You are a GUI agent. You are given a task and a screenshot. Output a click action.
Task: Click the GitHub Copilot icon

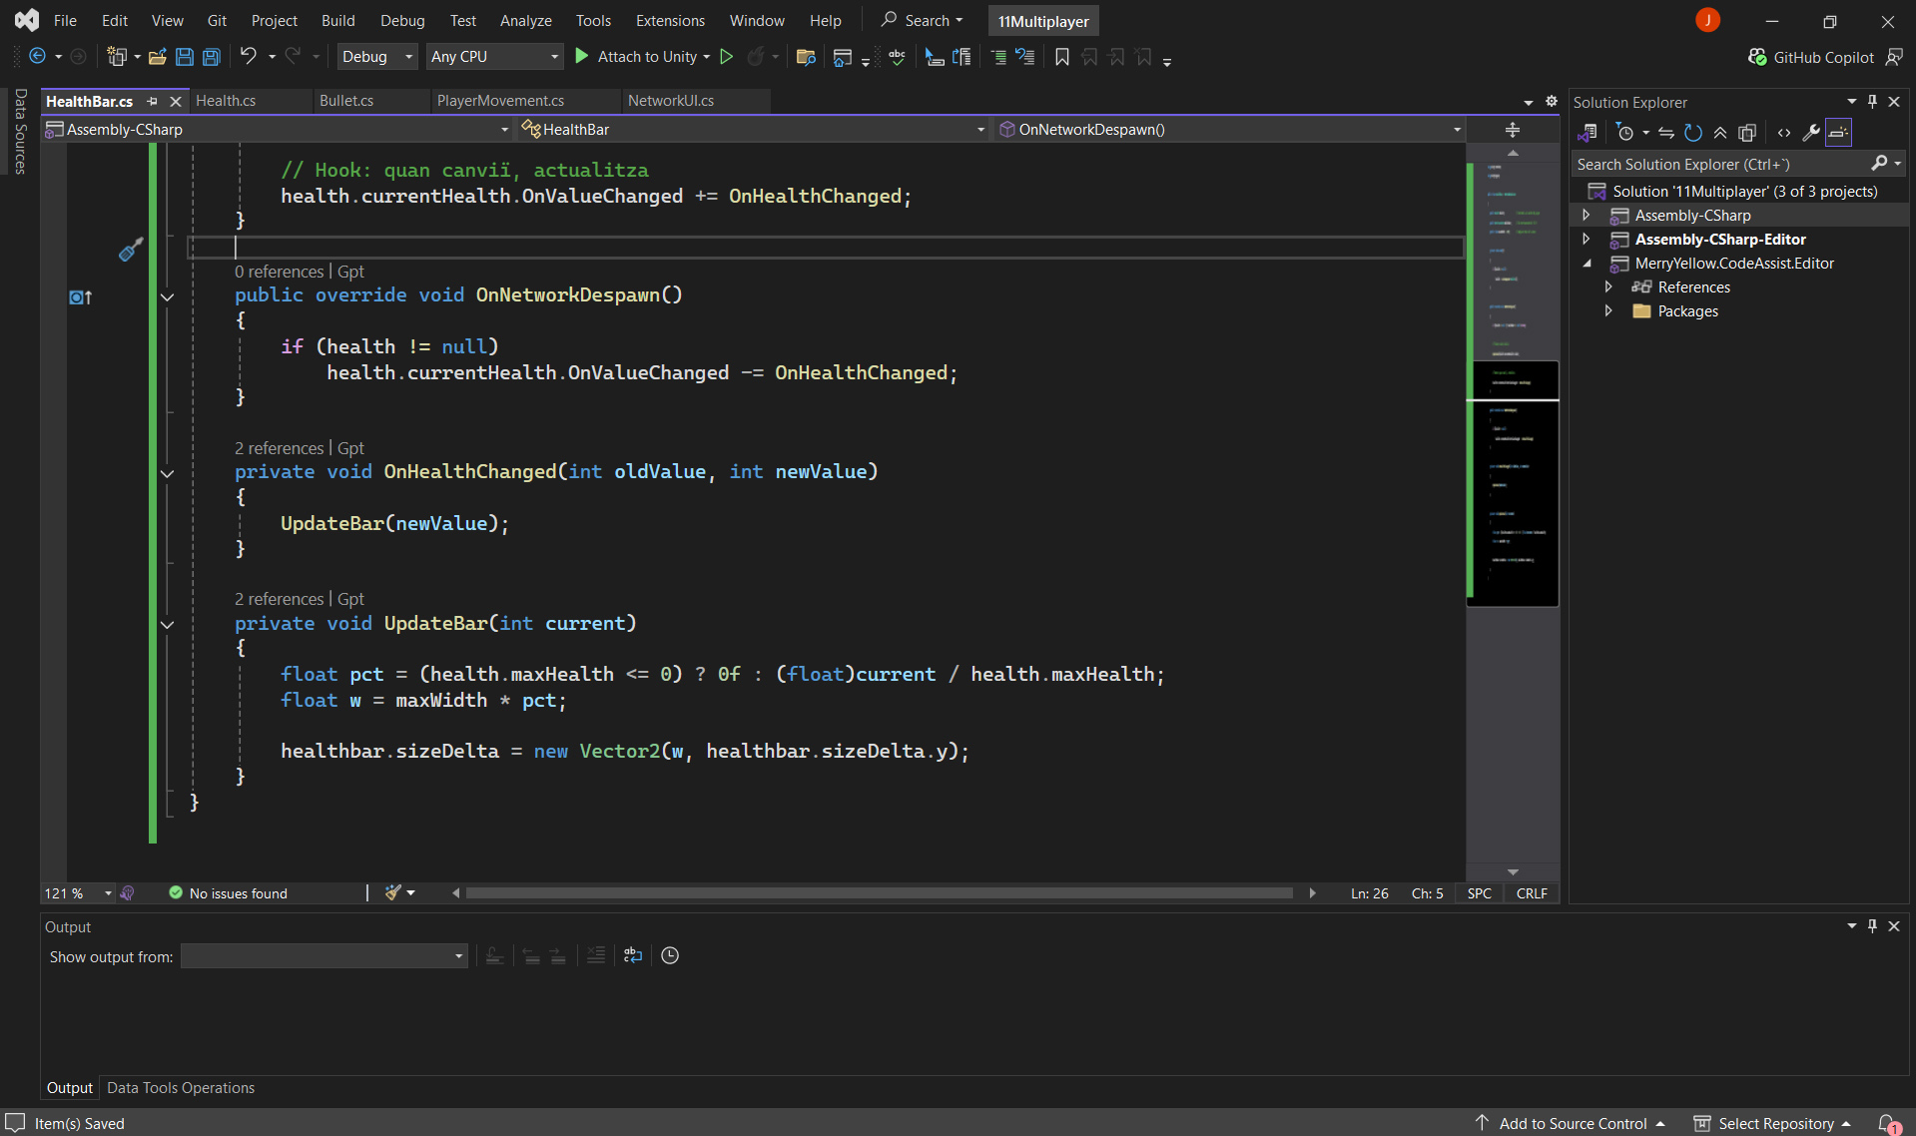tap(1757, 57)
